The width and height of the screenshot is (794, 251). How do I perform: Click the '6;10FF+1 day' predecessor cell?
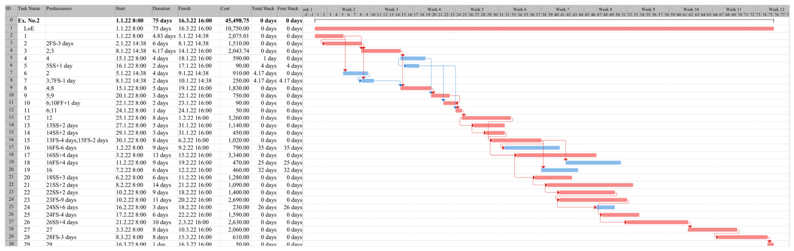pos(63,103)
